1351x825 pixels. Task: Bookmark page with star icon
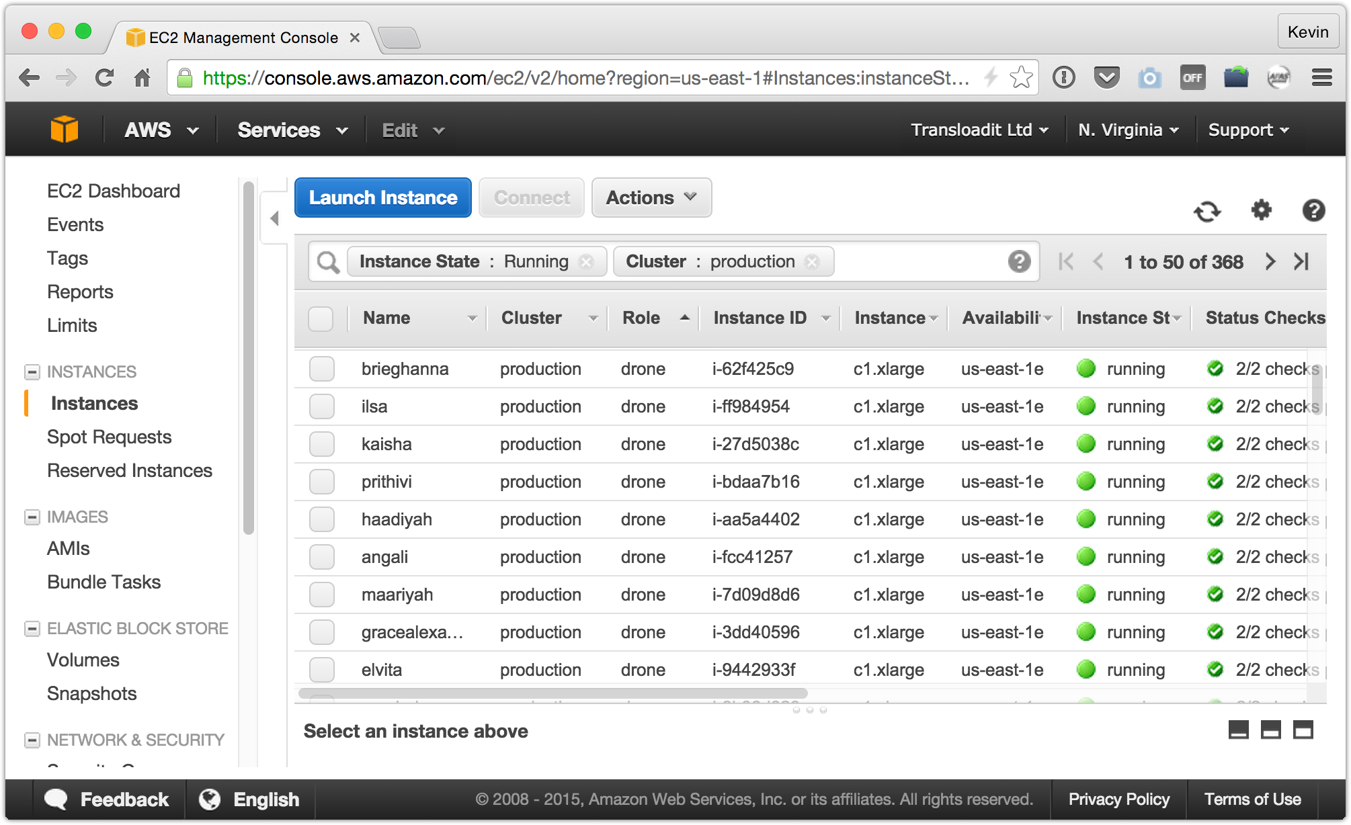pos(1020,78)
